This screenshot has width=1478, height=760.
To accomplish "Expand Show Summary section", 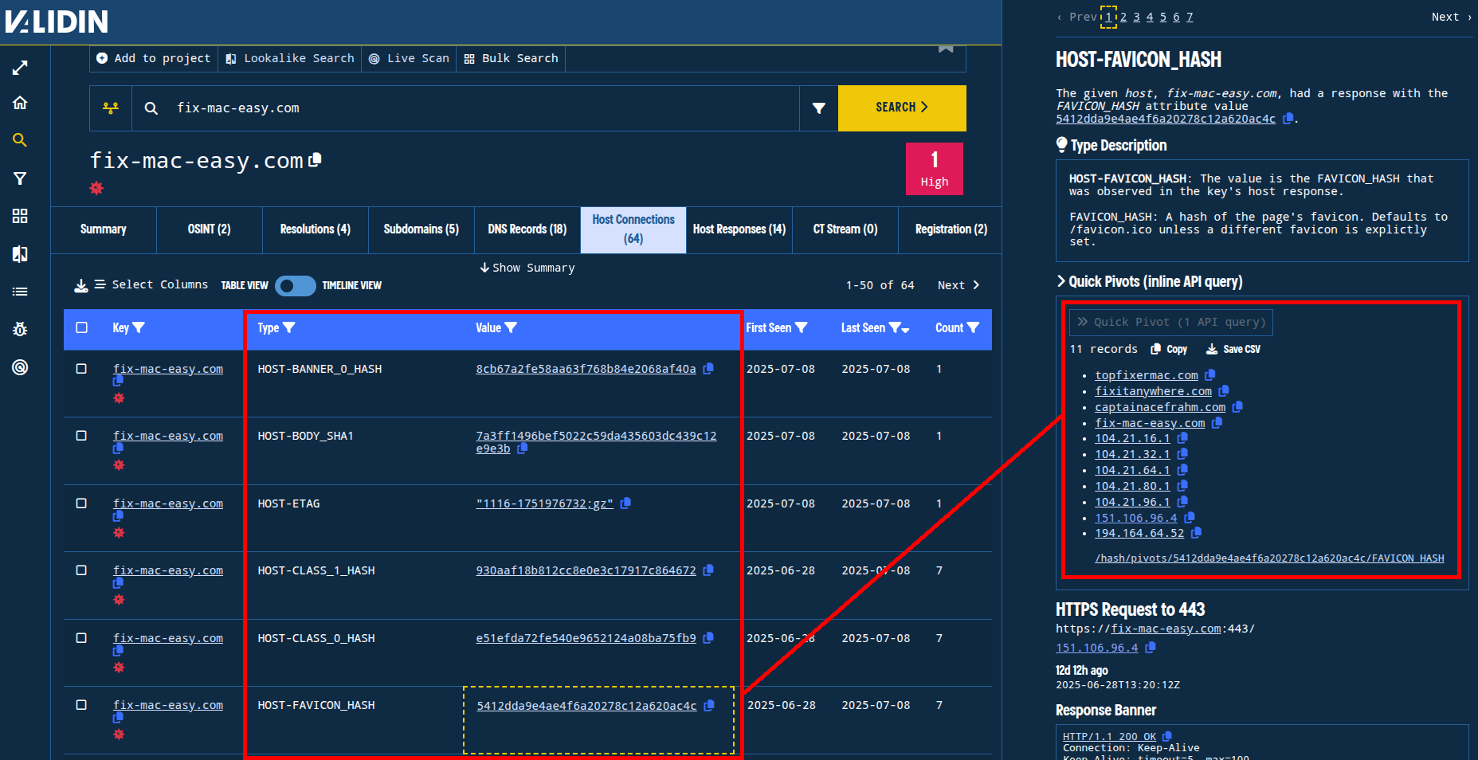I will pos(527,268).
